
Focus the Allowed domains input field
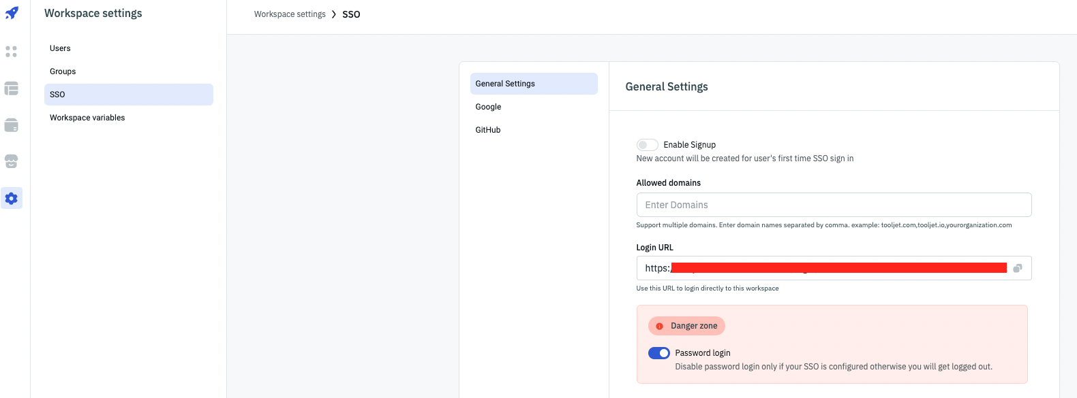[x=833, y=205]
